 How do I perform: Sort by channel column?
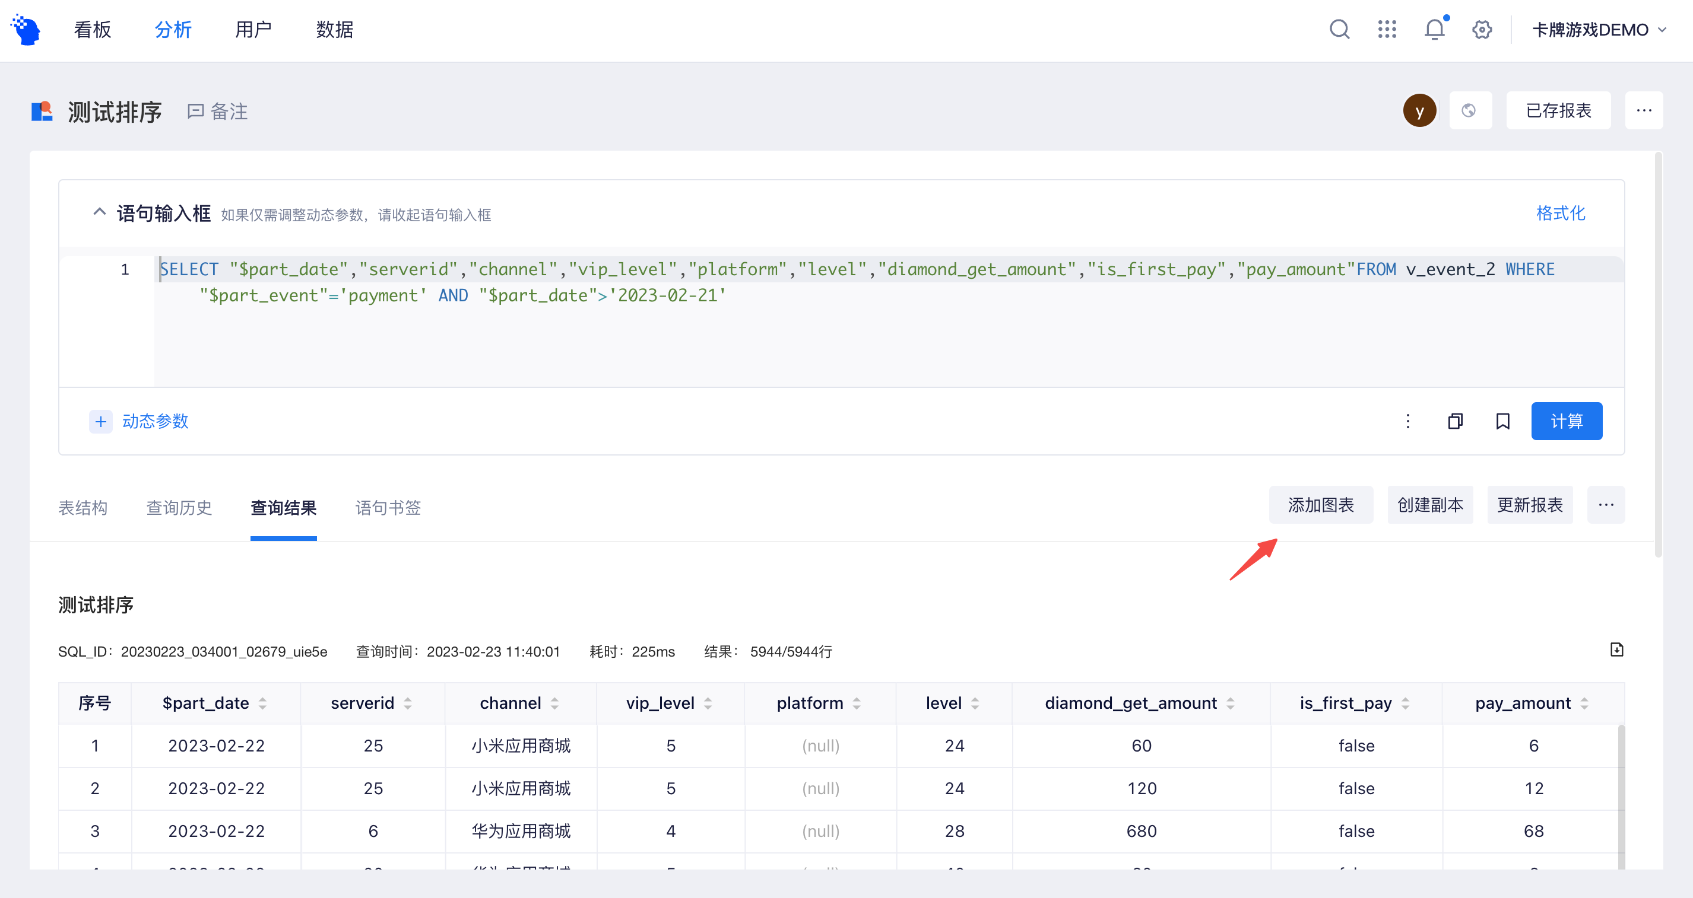pyautogui.click(x=554, y=703)
